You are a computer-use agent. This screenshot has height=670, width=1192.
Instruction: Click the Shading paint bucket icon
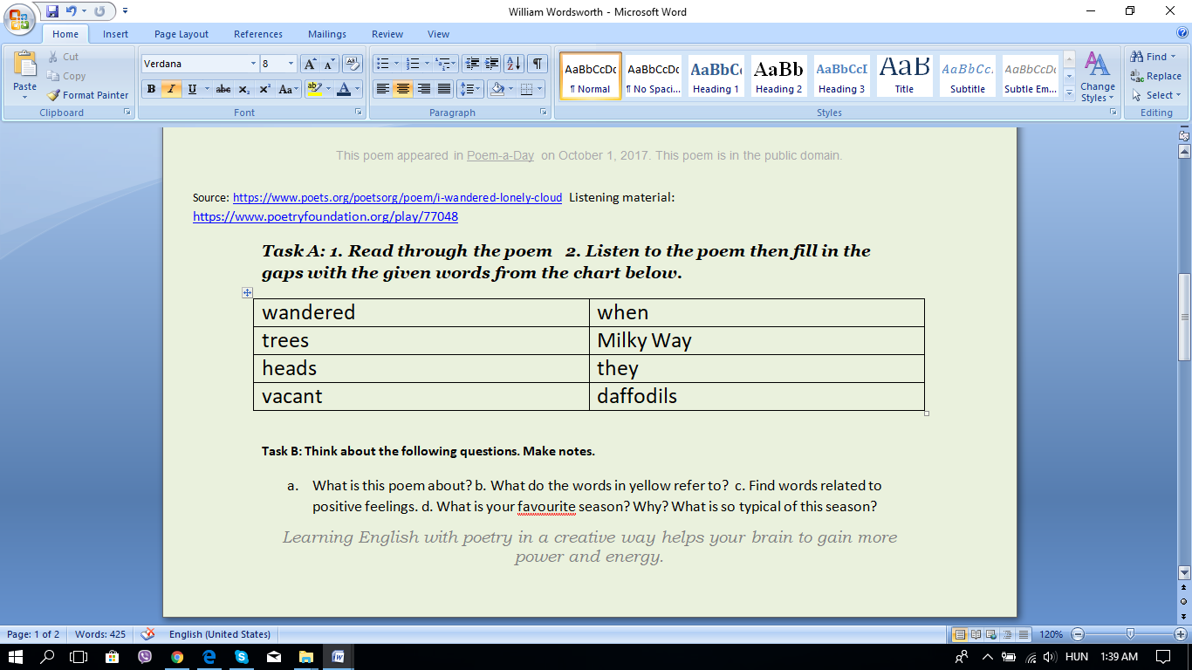click(497, 89)
